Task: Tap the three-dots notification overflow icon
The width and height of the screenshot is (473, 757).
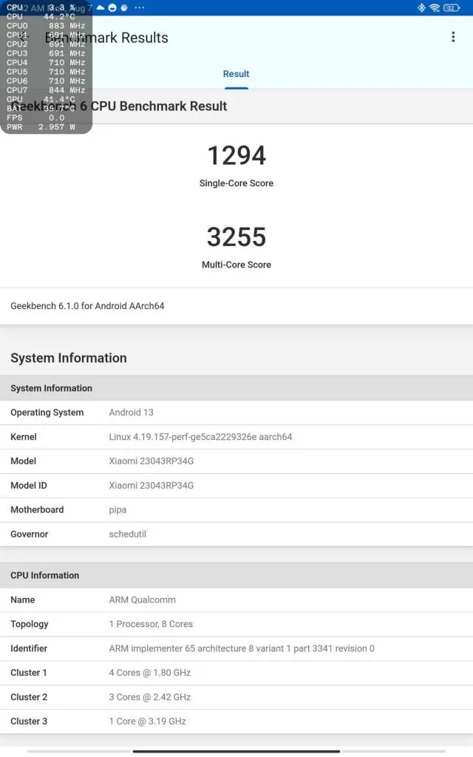Action: (x=140, y=7)
